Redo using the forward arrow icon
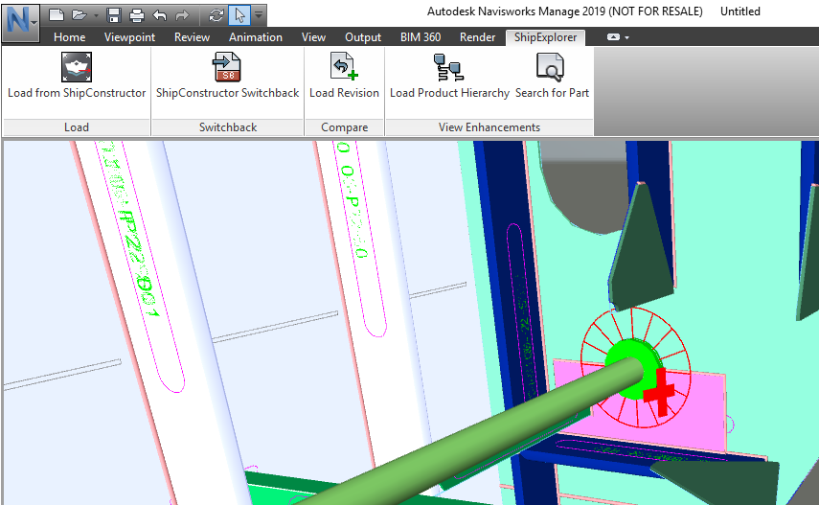The image size is (819, 505). tap(182, 15)
